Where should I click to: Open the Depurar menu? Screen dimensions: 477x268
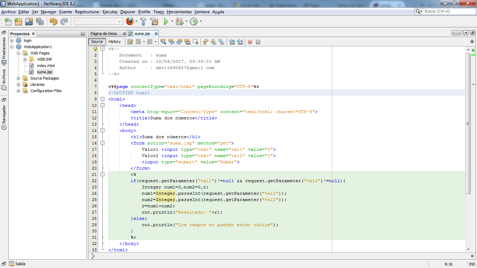pyautogui.click(x=129, y=12)
